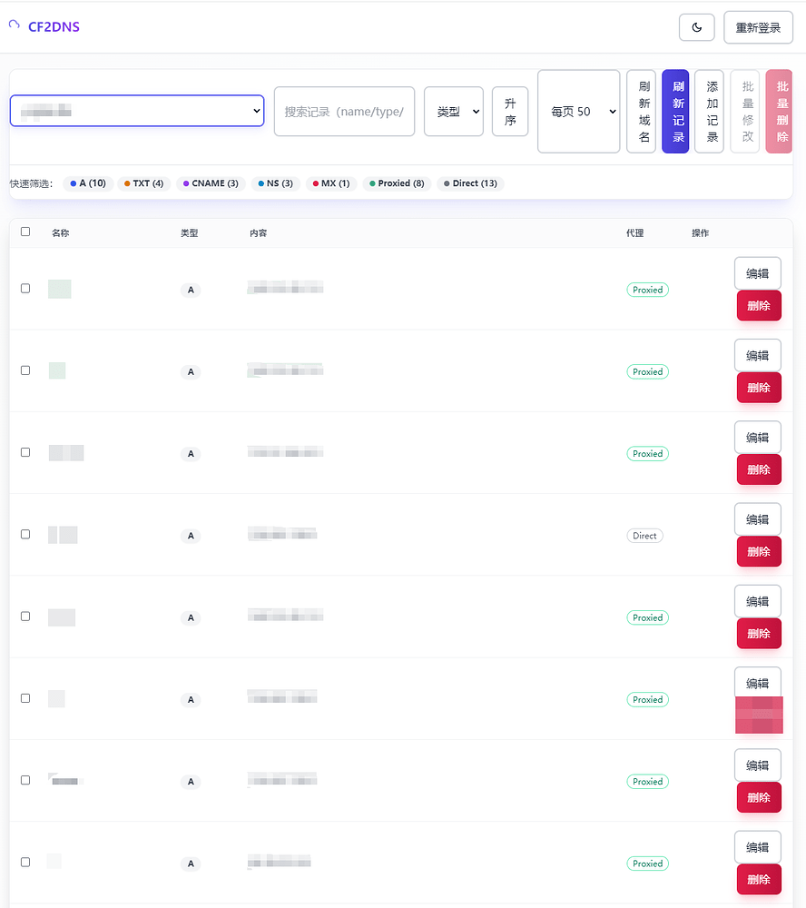Open the 添加记录 dialog

click(x=709, y=111)
